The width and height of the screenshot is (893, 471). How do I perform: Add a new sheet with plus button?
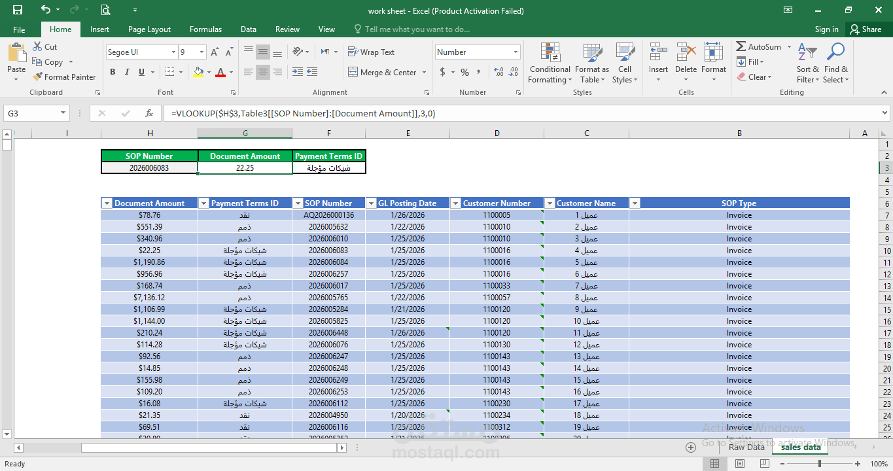point(690,447)
